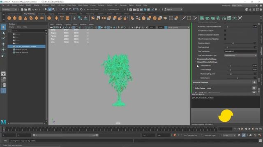Open TexCoordGeneratorType dropdown
263x147 pixels.
pos(240,56)
